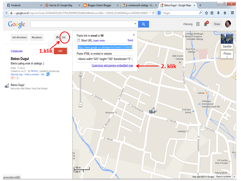Image resolution: width=241 pixels, height=181 pixels.
Task: Click the Get directions button
Action: click(20, 37)
